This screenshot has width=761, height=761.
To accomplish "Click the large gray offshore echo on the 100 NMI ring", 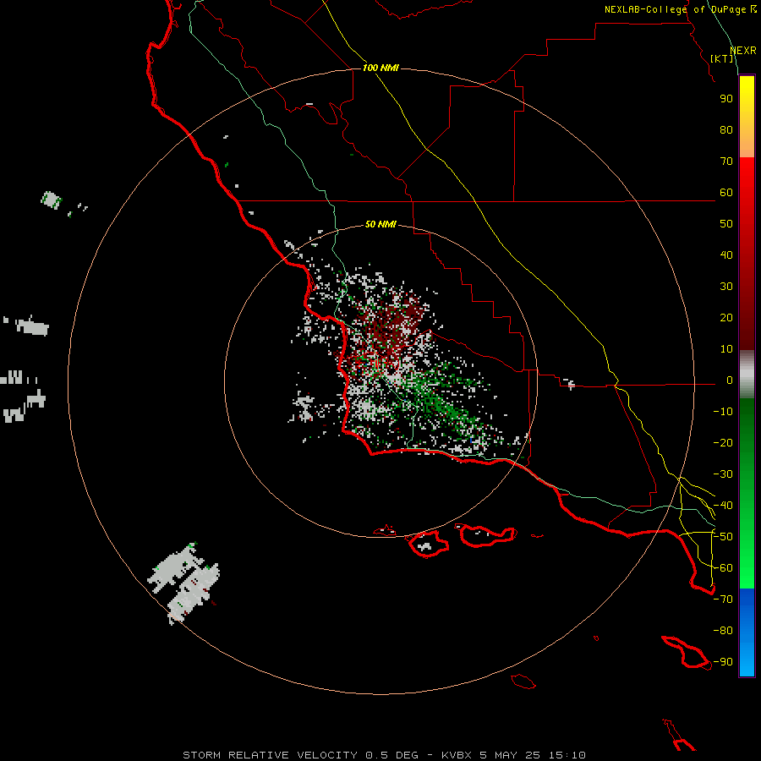I will [186, 583].
